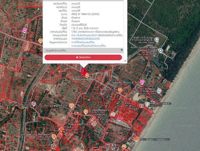Image resolution: width=200 pixels, height=151 pixels.
Task: Open the Blue Marine Villa hotel marker
Action: [x=120, y=119]
